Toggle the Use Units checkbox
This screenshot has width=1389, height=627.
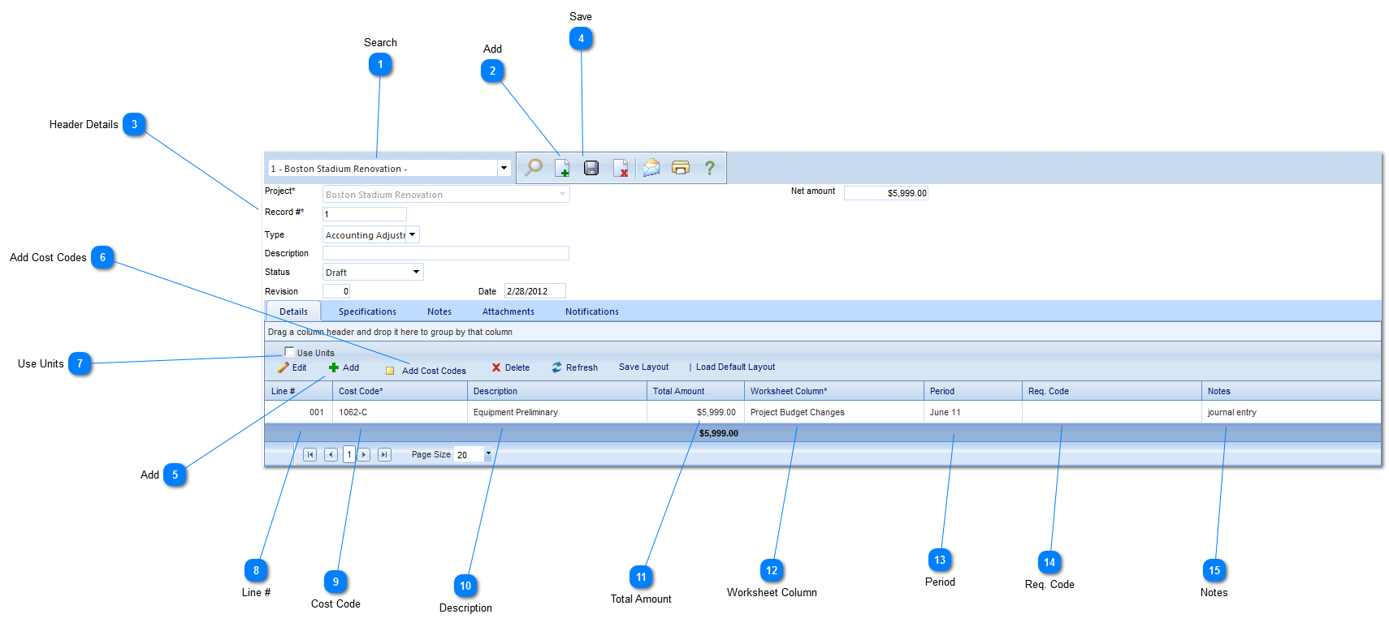[289, 352]
